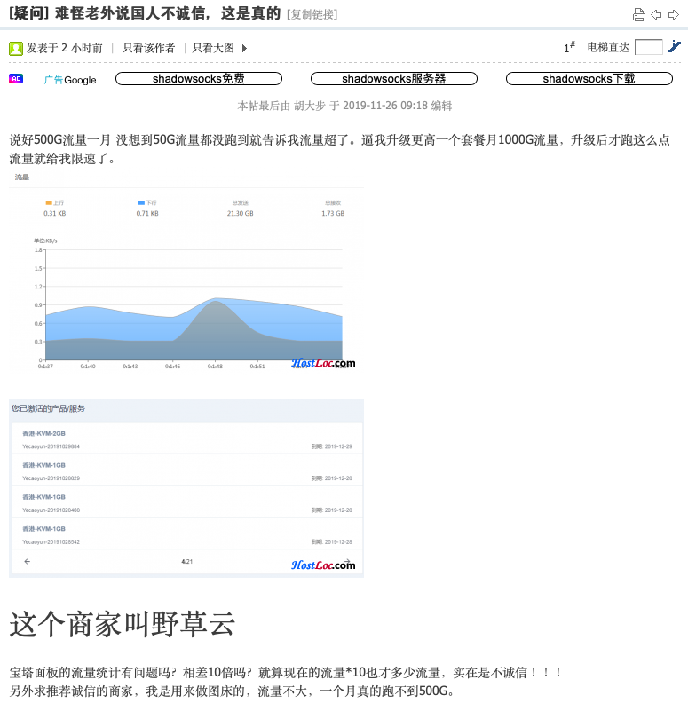Click the purple AD badge icon
This screenshot has width=688, height=719.
(x=16, y=79)
